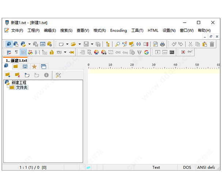Click the find magnifier icon

(x=117, y=44)
